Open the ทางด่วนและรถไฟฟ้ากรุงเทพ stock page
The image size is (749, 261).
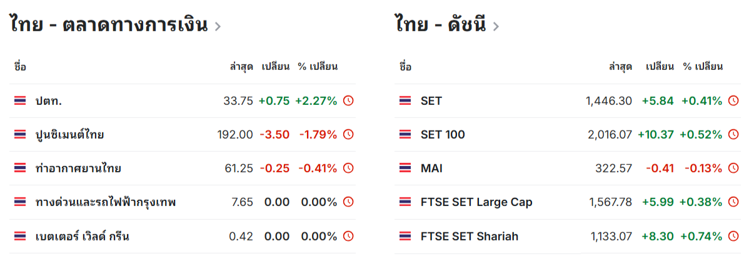coord(106,202)
